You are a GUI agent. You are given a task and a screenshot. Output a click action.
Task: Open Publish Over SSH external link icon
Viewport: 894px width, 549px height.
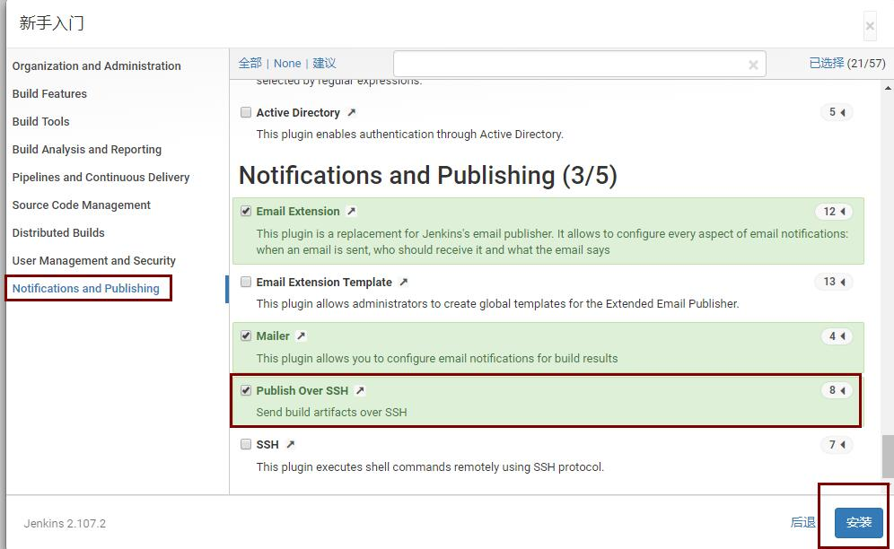click(360, 390)
